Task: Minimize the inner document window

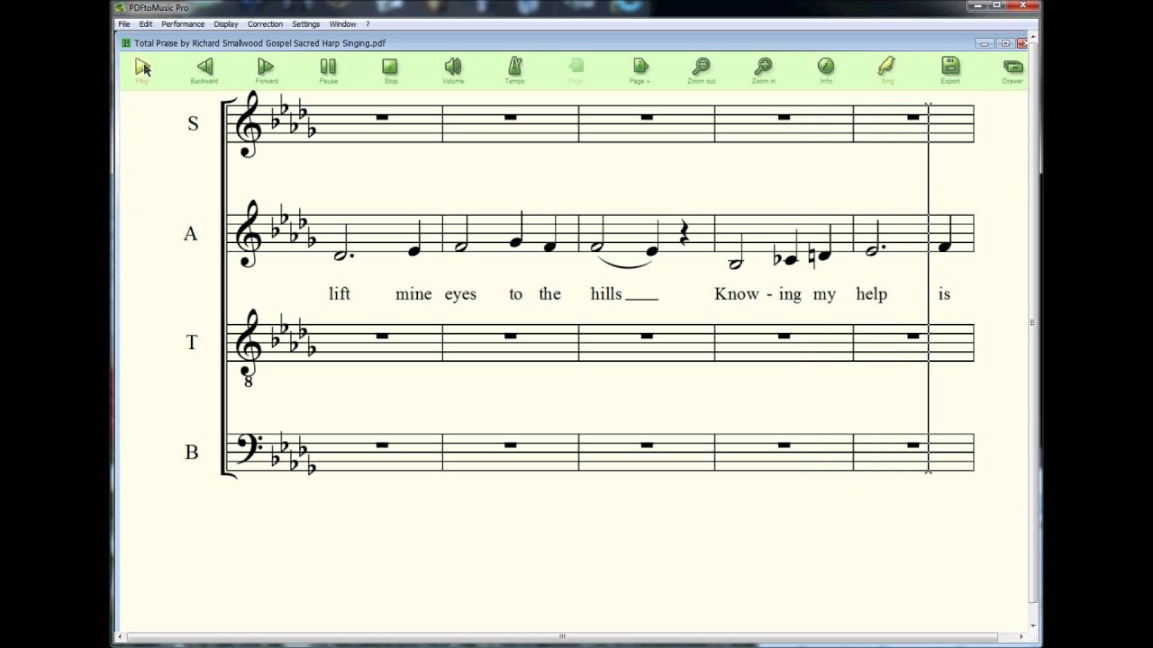Action: pyautogui.click(x=985, y=43)
